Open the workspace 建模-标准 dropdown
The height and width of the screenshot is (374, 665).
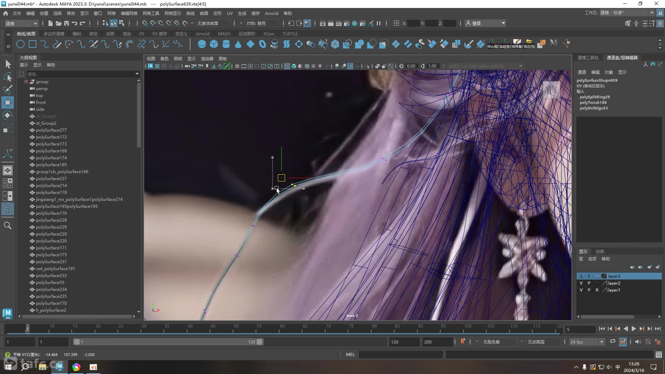[627, 13]
